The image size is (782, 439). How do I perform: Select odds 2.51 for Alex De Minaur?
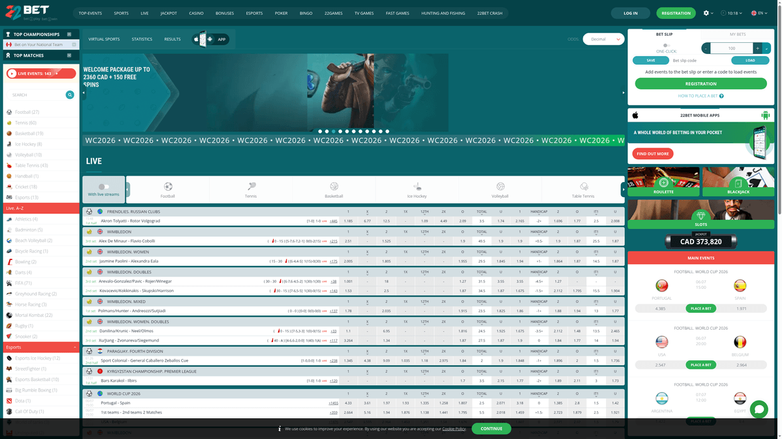(348, 241)
